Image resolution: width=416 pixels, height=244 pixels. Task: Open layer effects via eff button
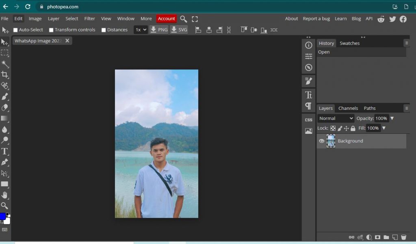click(x=360, y=237)
